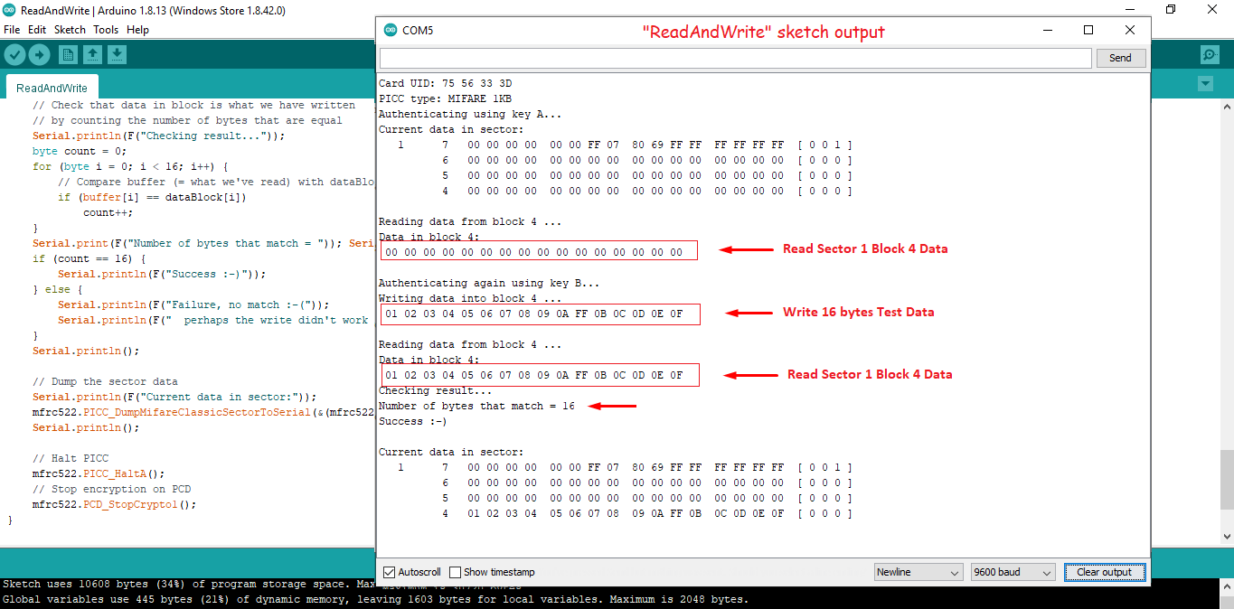Image resolution: width=1234 pixels, height=609 pixels.
Task: Open Serial Monitor magnifier icon
Action: pyautogui.click(x=1210, y=55)
